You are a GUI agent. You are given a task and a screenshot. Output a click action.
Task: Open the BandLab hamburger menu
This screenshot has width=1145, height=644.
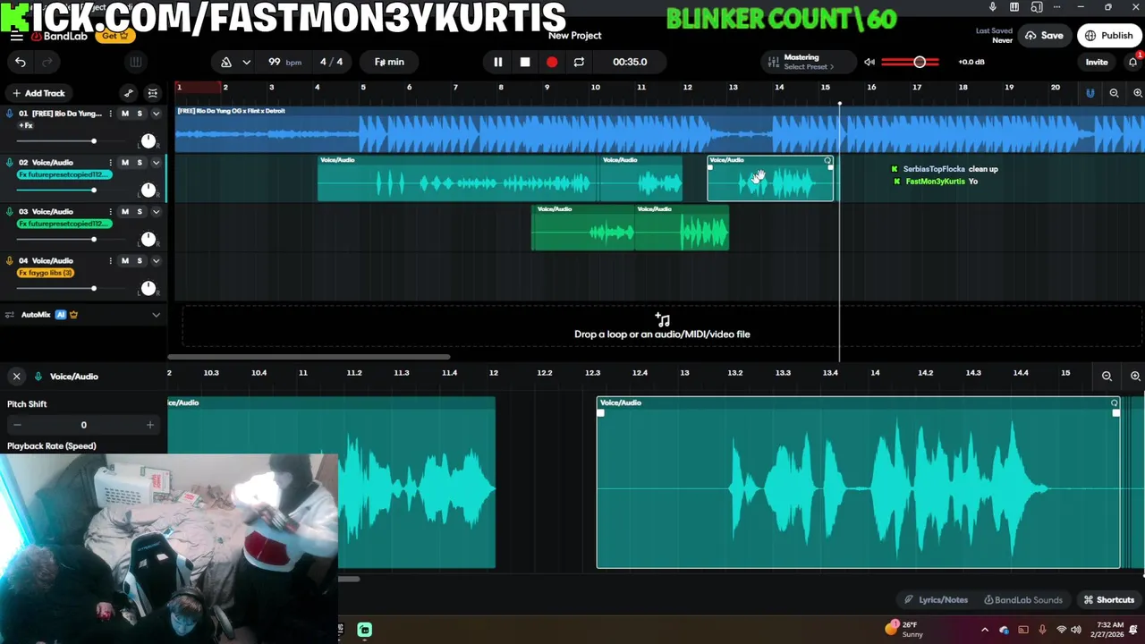17,36
